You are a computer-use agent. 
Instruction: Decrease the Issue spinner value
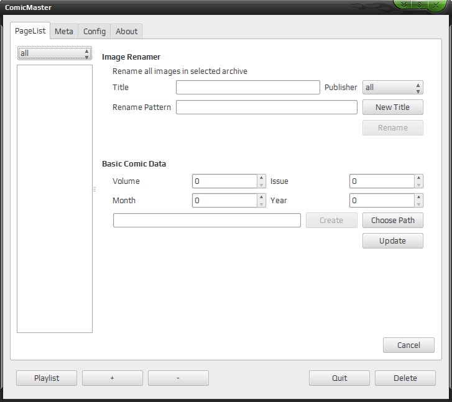coord(418,185)
